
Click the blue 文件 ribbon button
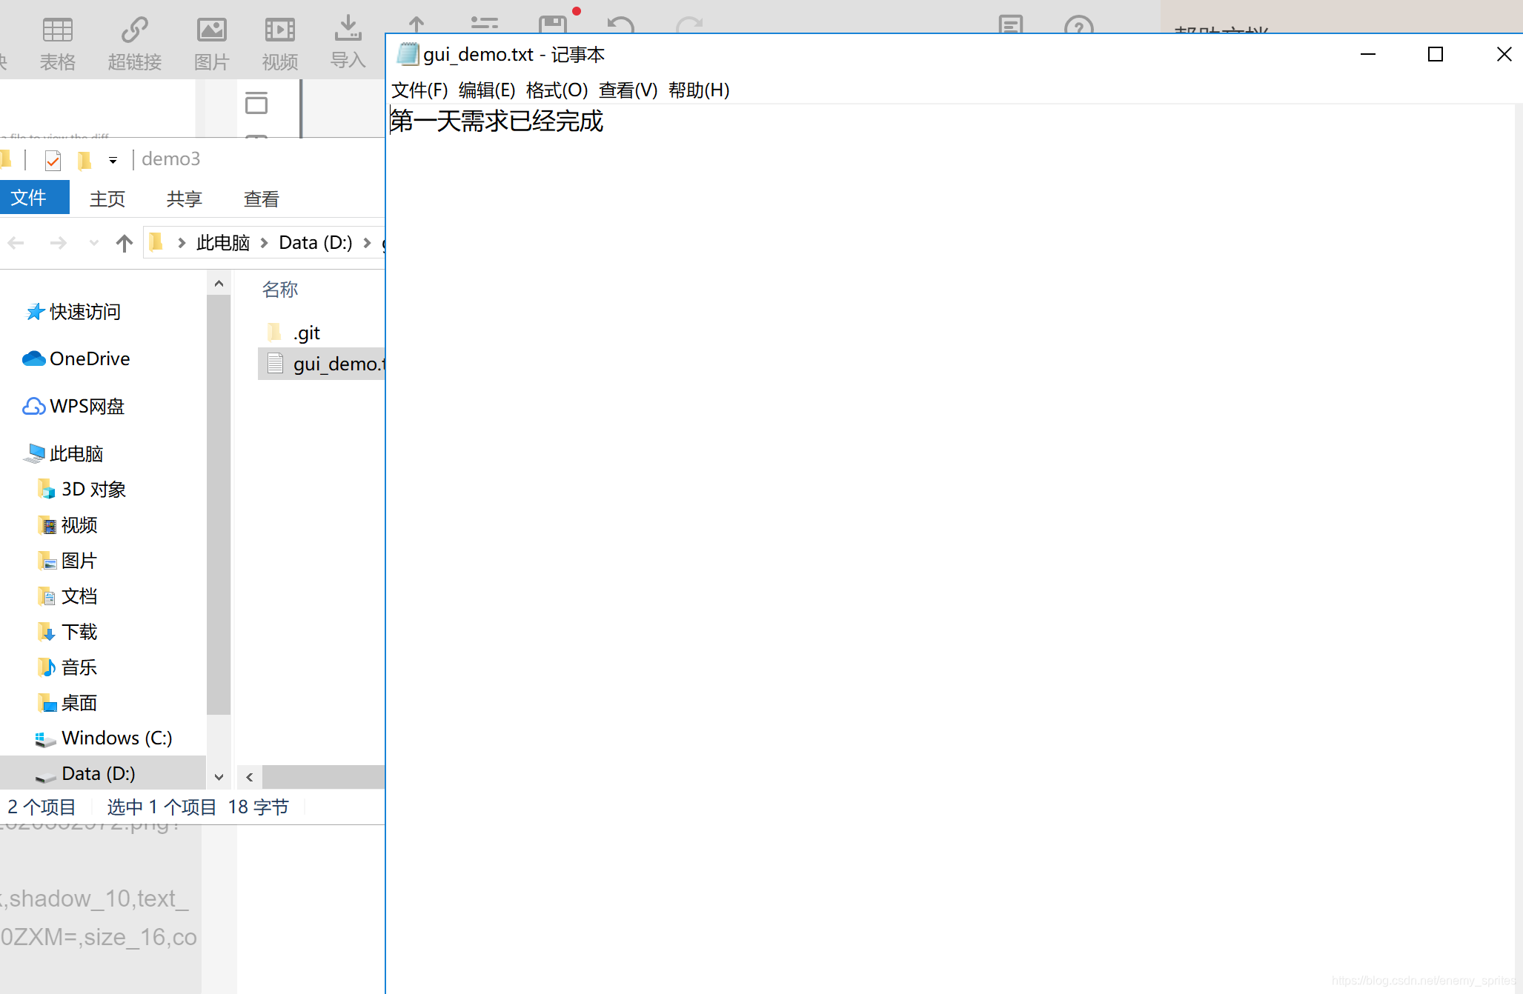(x=30, y=198)
